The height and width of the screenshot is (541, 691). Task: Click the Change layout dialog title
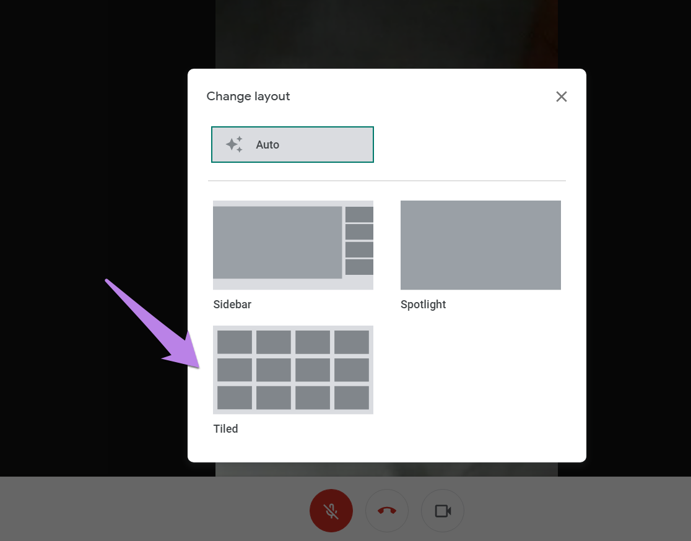click(248, 97)
